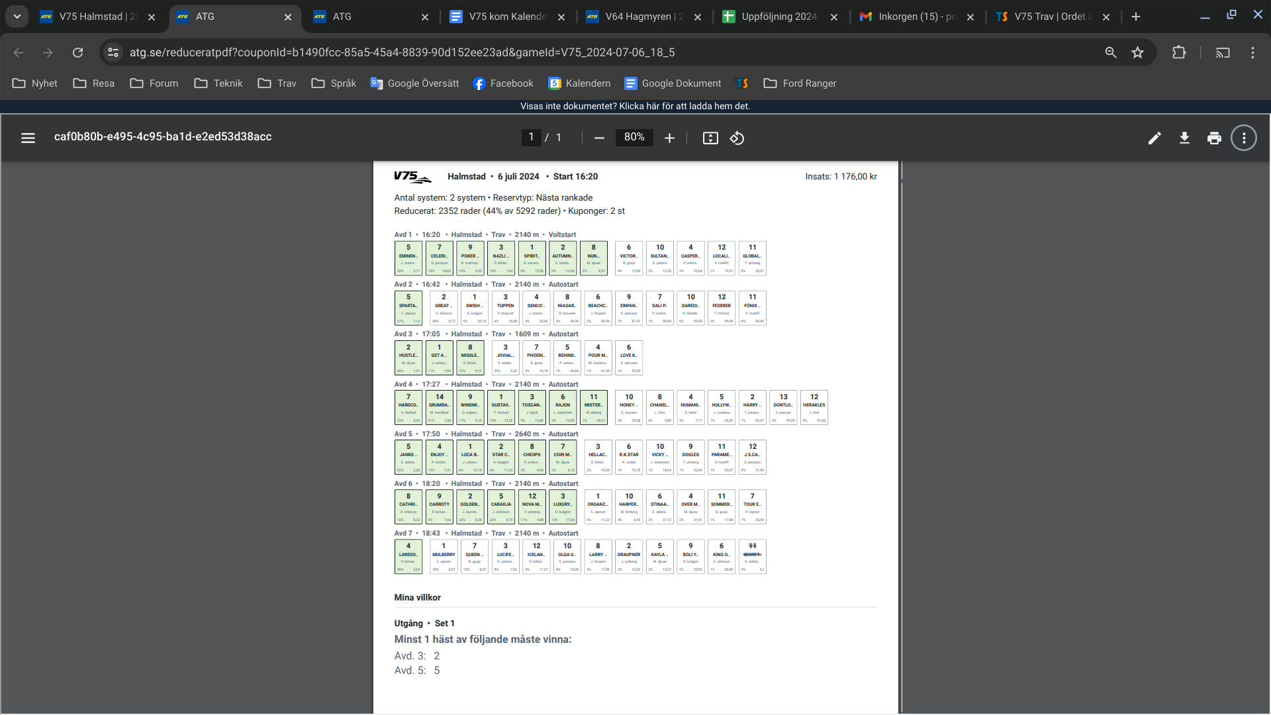Bookmark this page with the star icon
This screenshot has height=715, width=1271.
(x=1137, y=52)
